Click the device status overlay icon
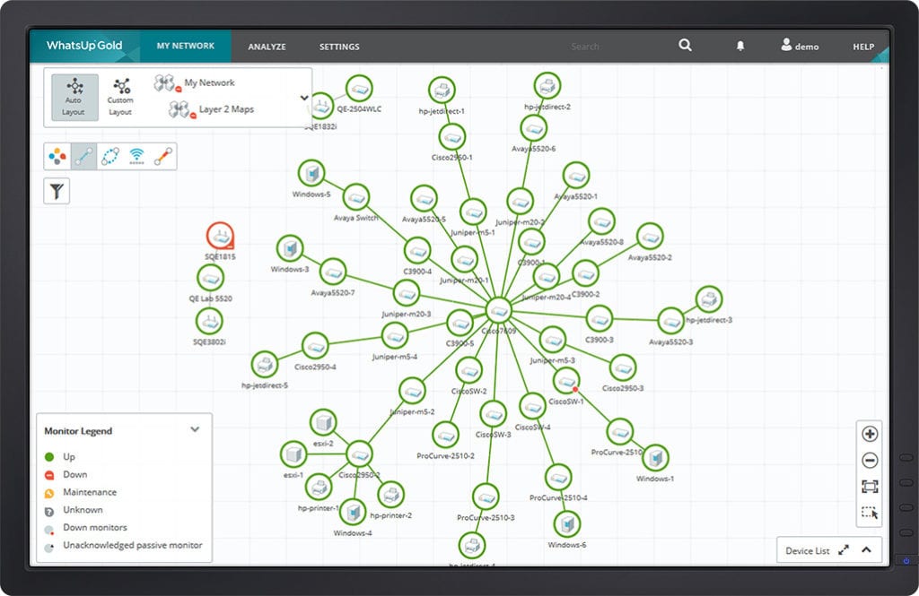Viewport: 919px width, 596px height. point(56,155)
